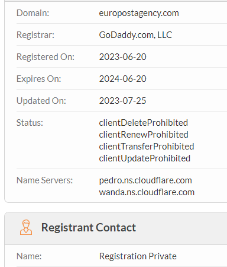Click the Registration Private name value

tap(138, 256)
